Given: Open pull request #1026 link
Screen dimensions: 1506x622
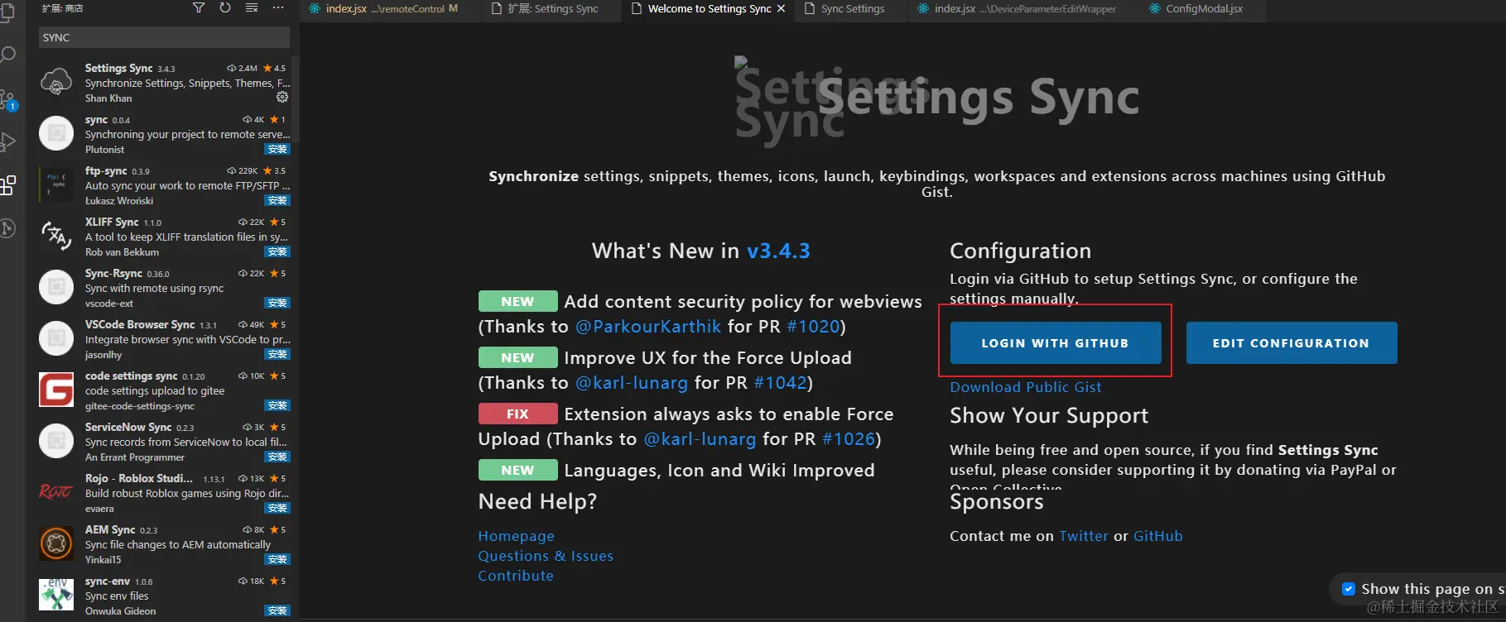Looking at the screenshot, I should pyautogui.click(x=848, y=439).
